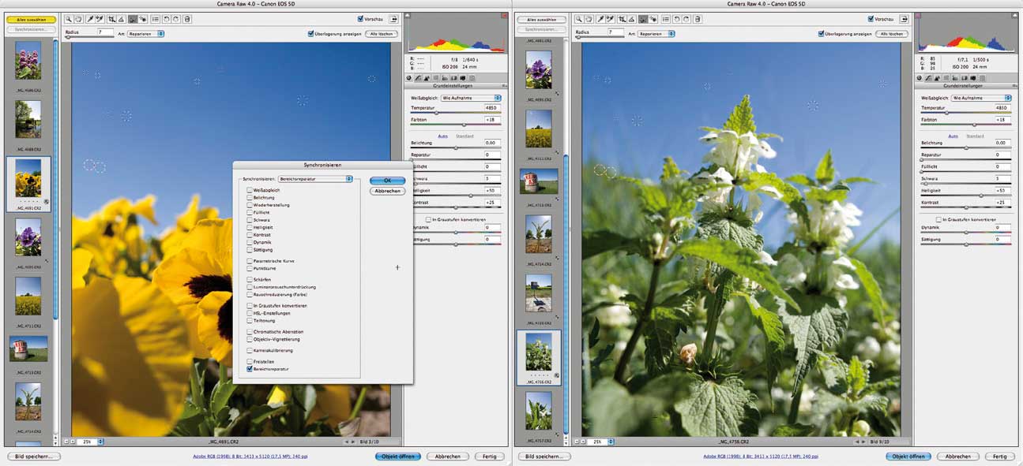Enable the Weißabgleich checkbox in Synchronisieren dialog

tap(250, 190)
